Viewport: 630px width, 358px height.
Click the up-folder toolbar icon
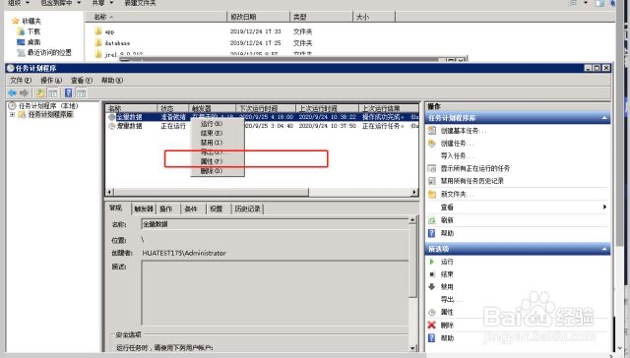point(39,93)
